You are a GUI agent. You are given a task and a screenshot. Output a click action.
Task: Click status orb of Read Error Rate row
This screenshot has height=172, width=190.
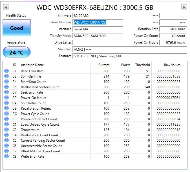coord(6,71)
